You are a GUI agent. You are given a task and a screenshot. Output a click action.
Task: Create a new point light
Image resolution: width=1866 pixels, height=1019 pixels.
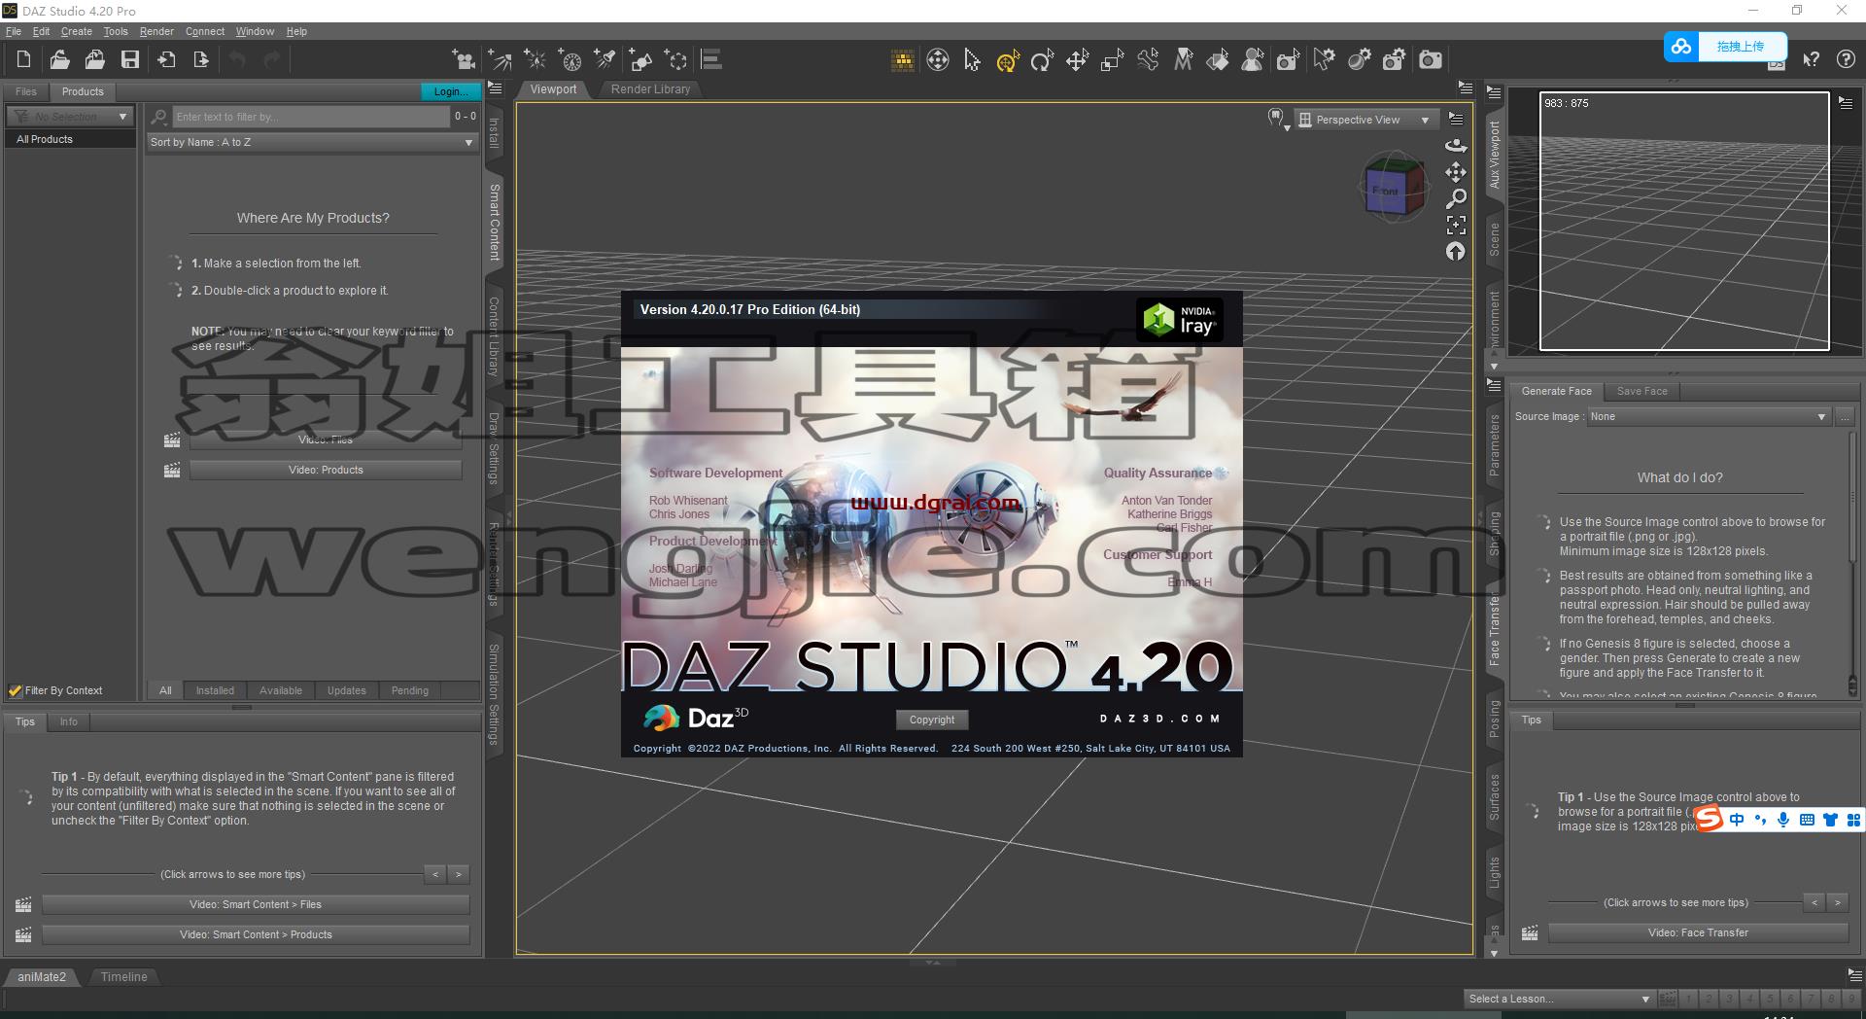coord(535,60)
